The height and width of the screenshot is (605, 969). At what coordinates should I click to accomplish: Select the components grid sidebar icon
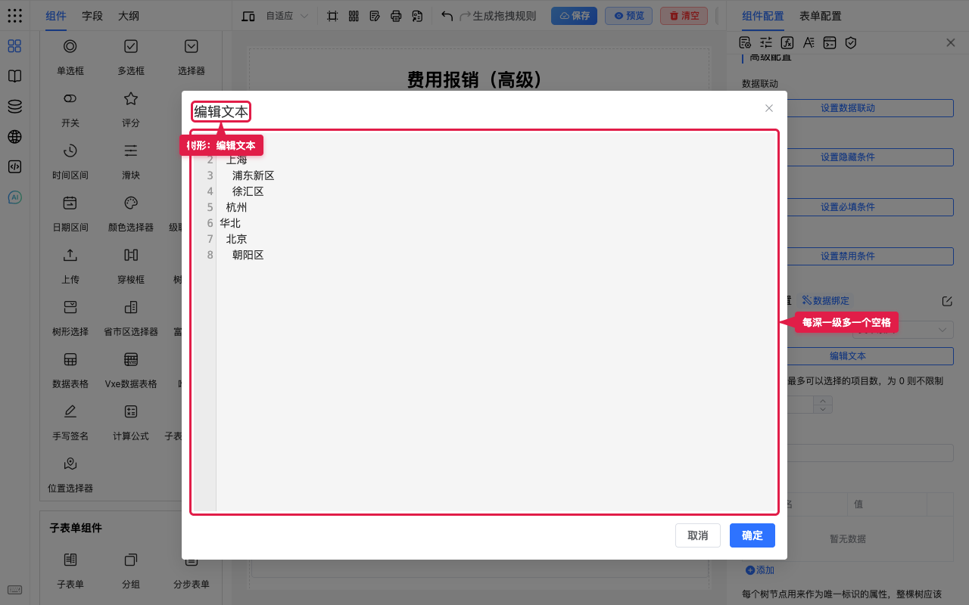14,46
